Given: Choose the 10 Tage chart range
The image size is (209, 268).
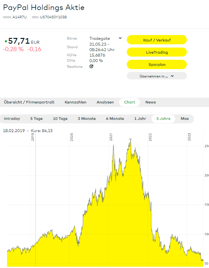Looking at the screenshot, I should coord(60,119).
